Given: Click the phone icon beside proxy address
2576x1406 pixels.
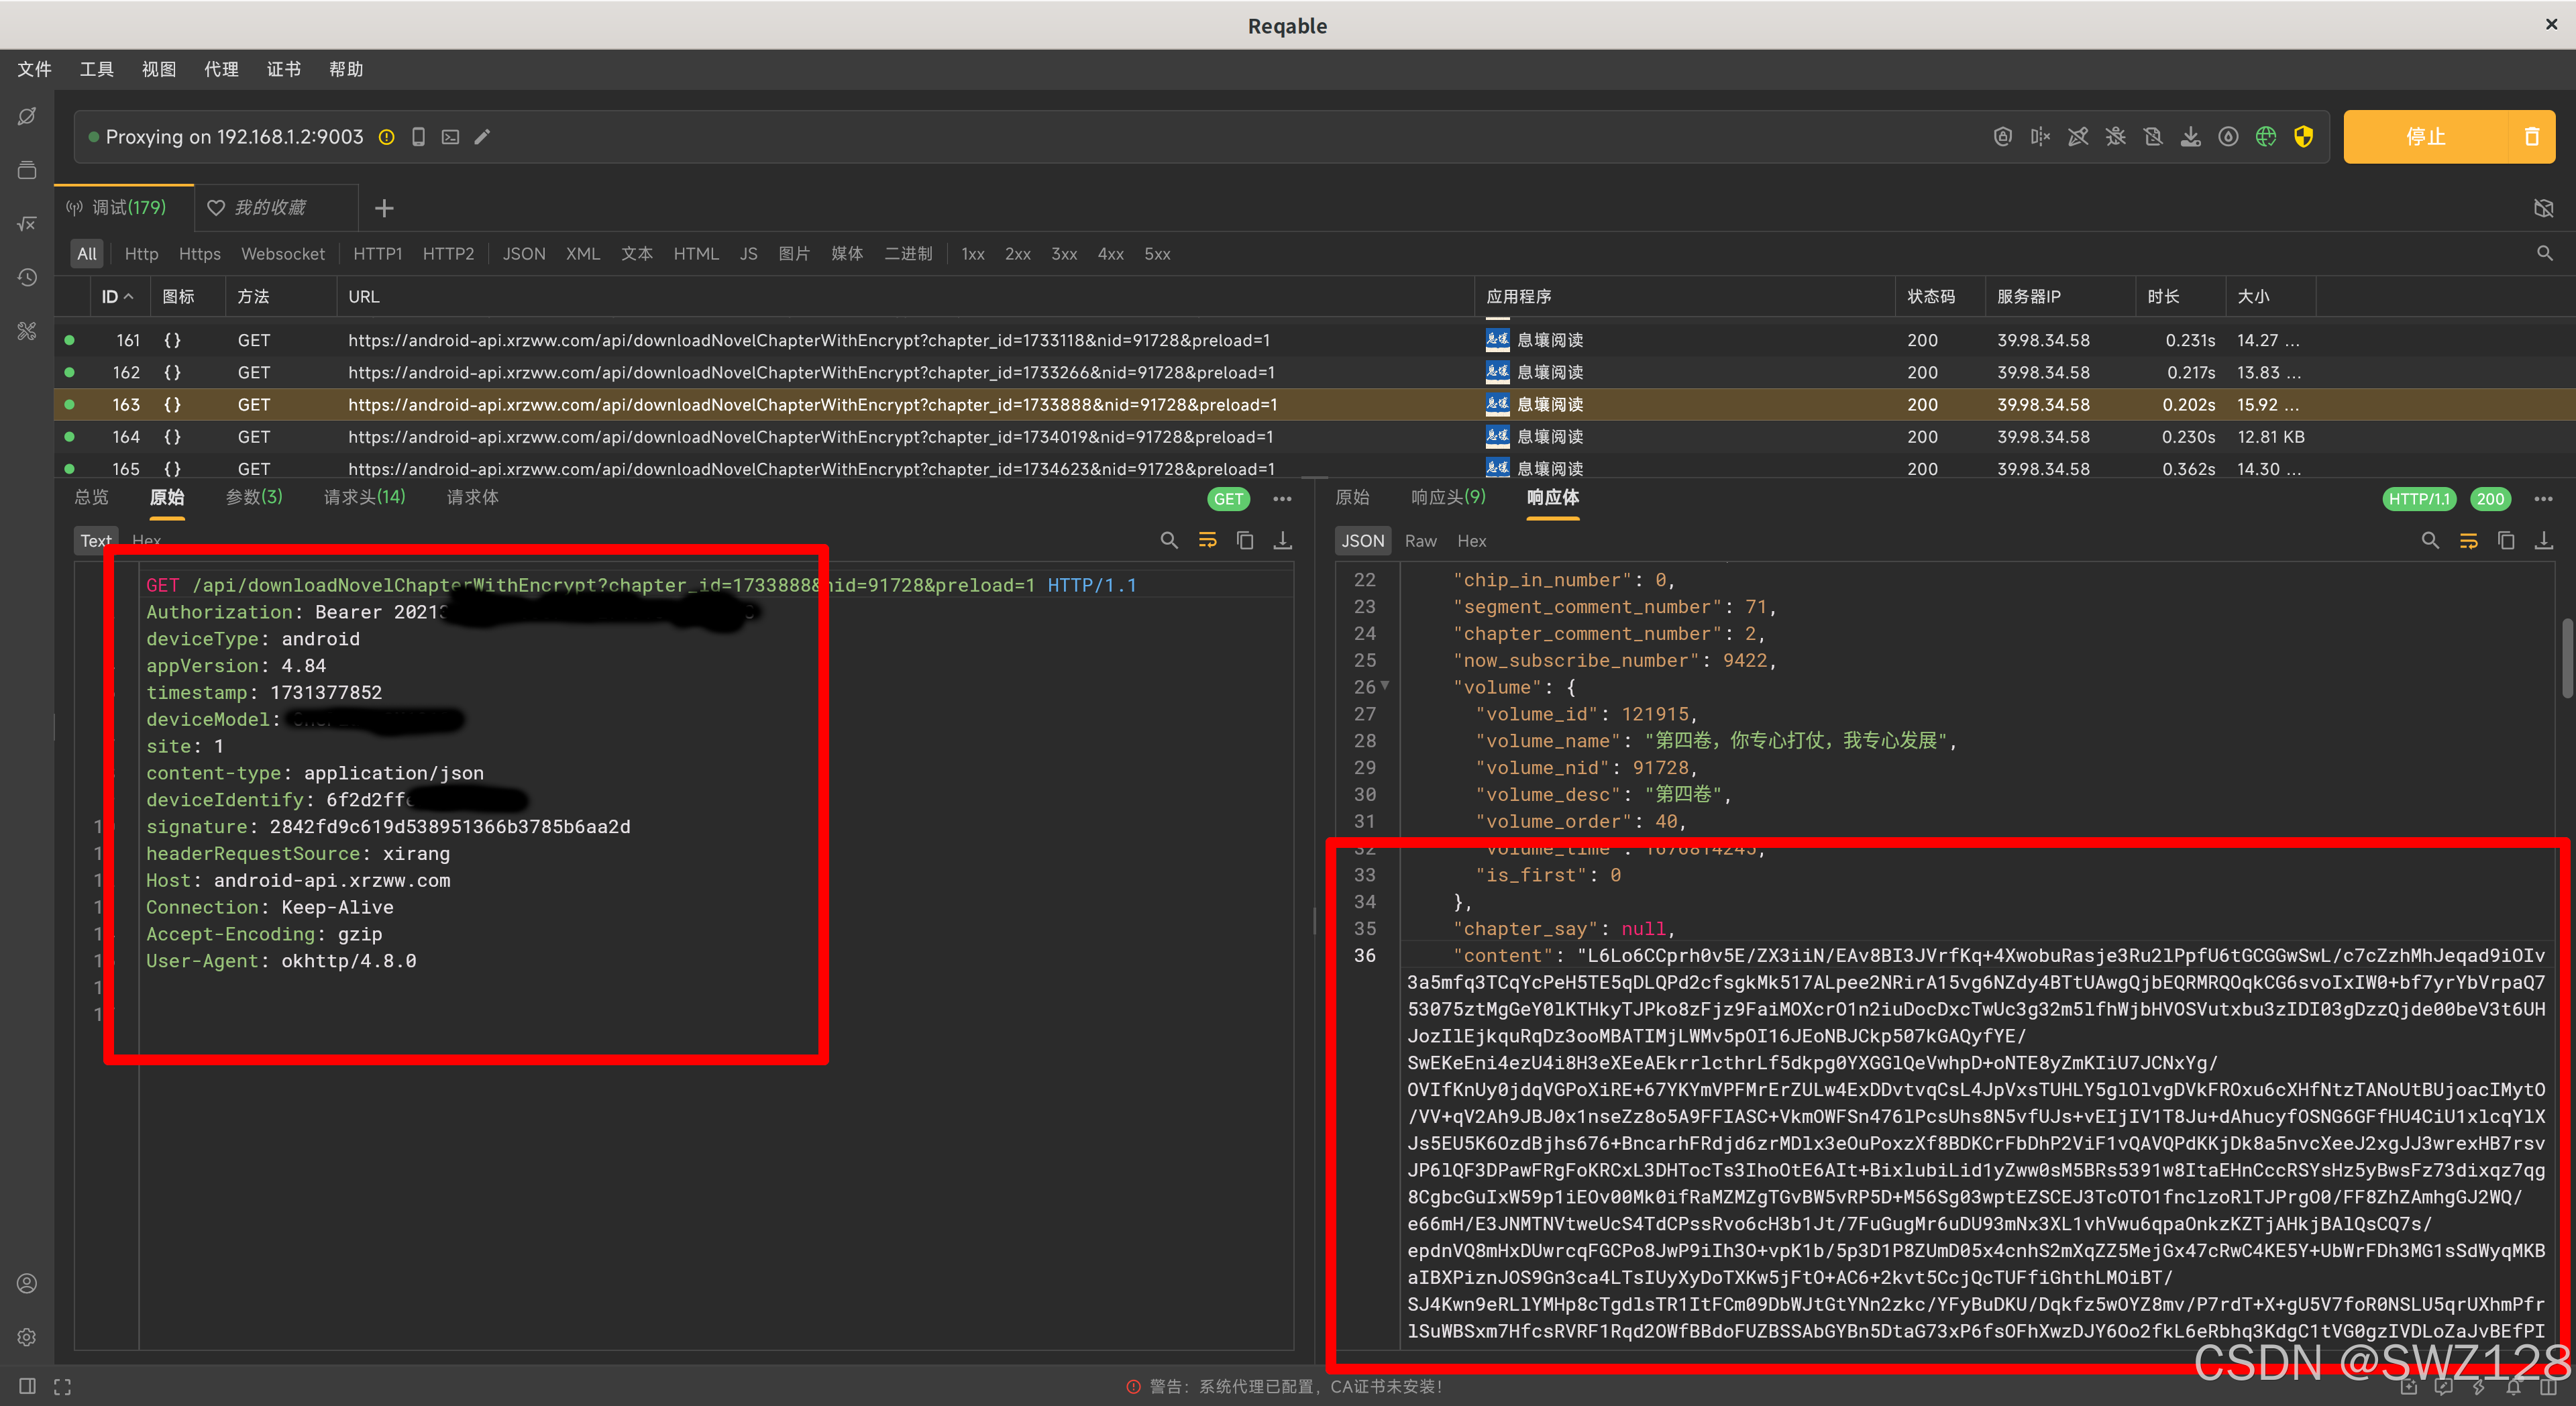Looking at the screenshot, I should coord(419,137).
